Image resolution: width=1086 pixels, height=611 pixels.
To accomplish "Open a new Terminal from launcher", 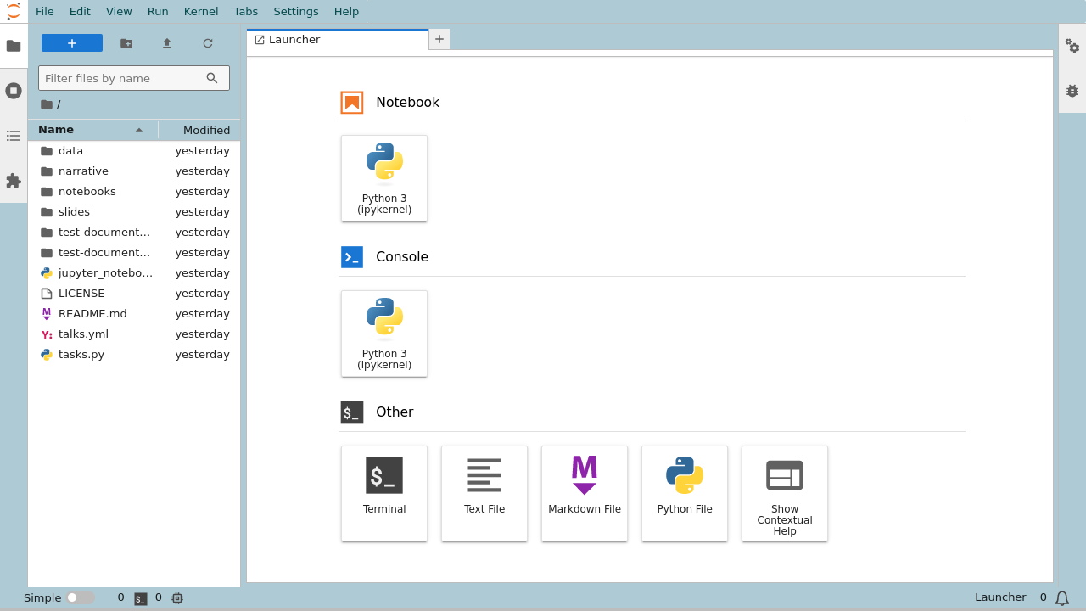I will coord(384,493).
